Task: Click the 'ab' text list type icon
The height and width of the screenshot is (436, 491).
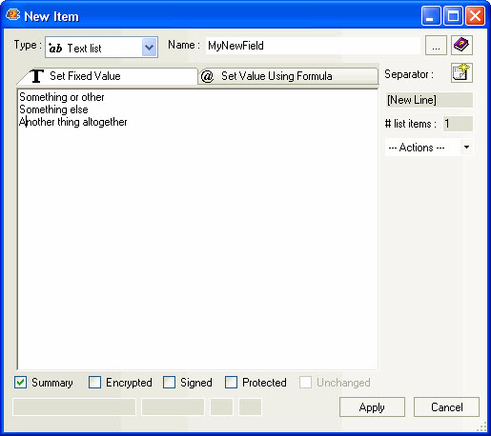Action: pos(55,48)
